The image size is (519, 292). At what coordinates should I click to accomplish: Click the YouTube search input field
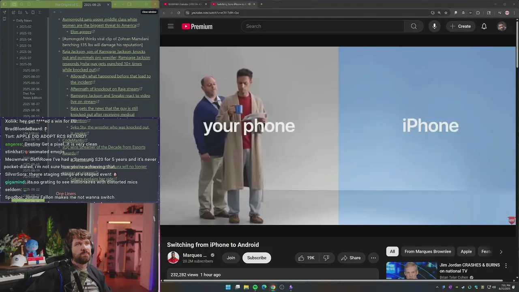pyautogui.click(x=323, y=26)
